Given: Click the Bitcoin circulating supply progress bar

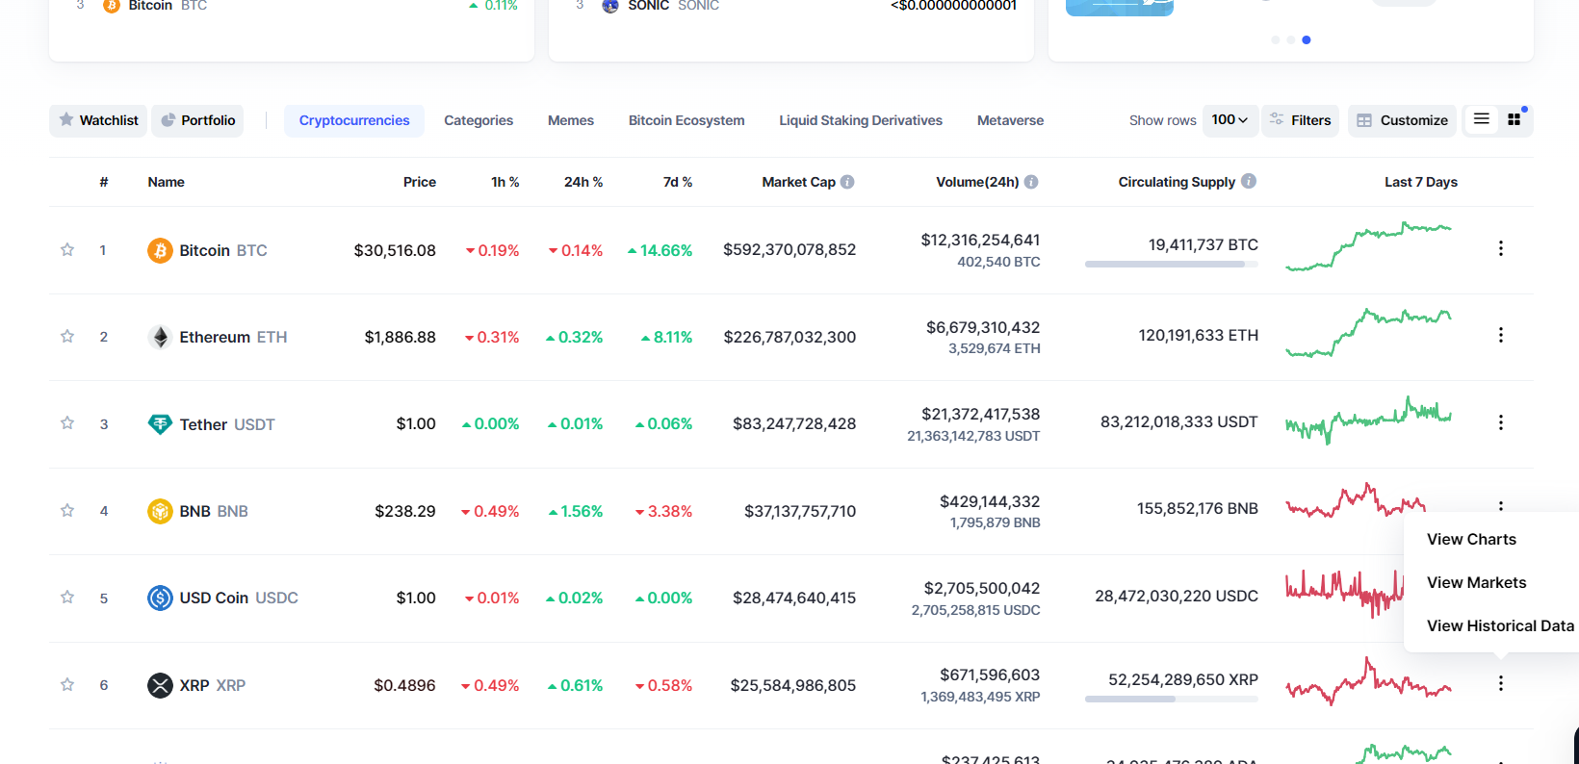Looking at the screenshot, I should coord(1172,264).
